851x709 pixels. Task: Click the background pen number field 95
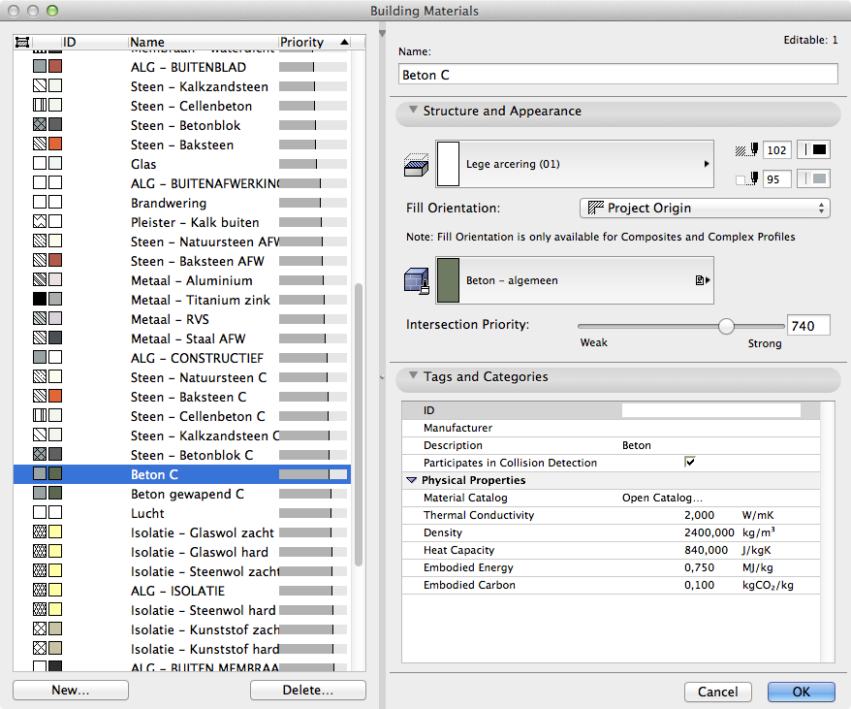776,178
